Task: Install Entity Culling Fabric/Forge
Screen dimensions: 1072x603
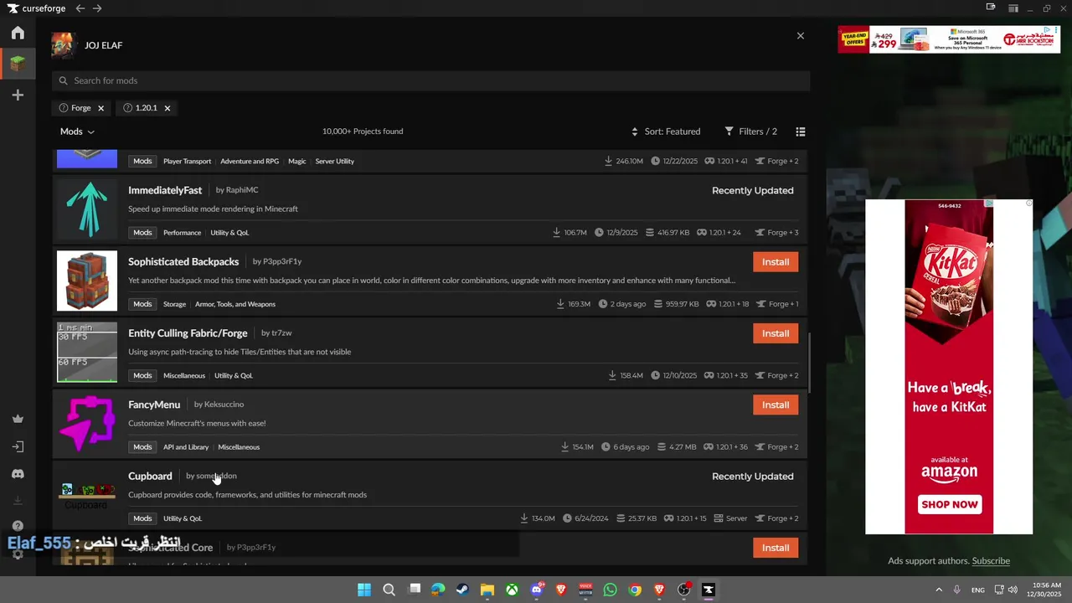Action: pyautogui.click(x=776, y=333)
